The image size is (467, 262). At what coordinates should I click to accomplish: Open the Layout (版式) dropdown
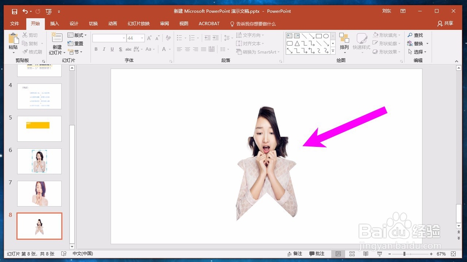pos(77,35)
